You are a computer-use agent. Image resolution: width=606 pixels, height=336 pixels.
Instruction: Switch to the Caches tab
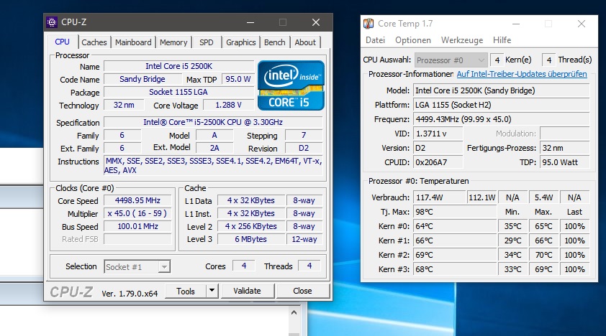tap(94, 42)
